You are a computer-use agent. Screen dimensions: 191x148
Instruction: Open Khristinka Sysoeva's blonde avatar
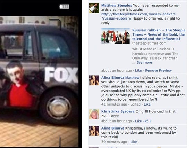(x=94, y=114)
